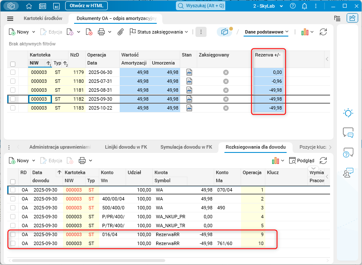This screenshot has width=362, height=265.
Task: Click document state icon for row 1179
Action: pos(190,73)
